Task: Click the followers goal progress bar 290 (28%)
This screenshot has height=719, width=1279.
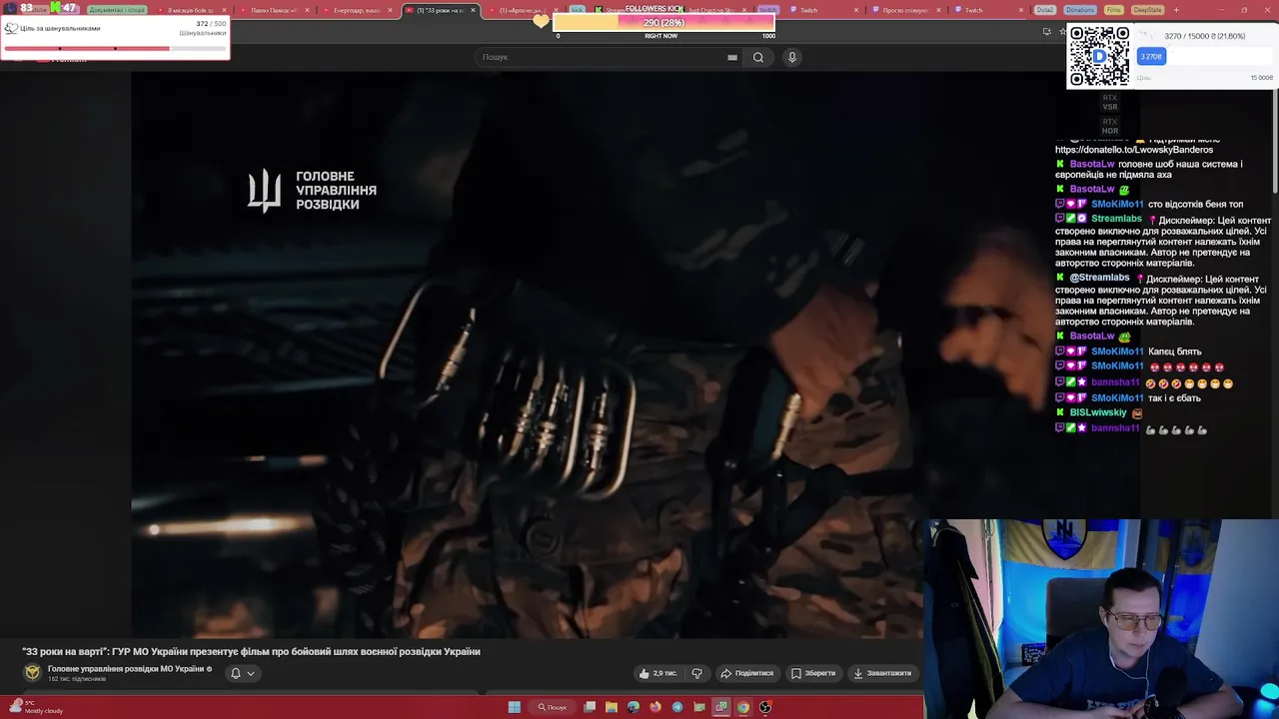Action: pyautogui.click(x=663, y=22)
